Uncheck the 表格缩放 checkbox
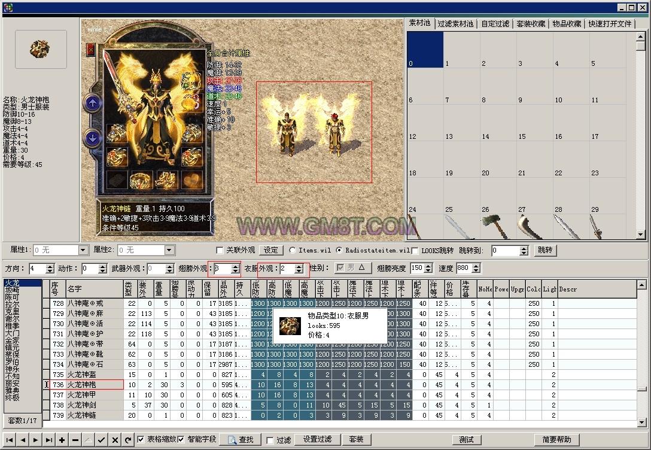Image resolution: width=651 pixels, height=450 pixels. pos(141,439)
